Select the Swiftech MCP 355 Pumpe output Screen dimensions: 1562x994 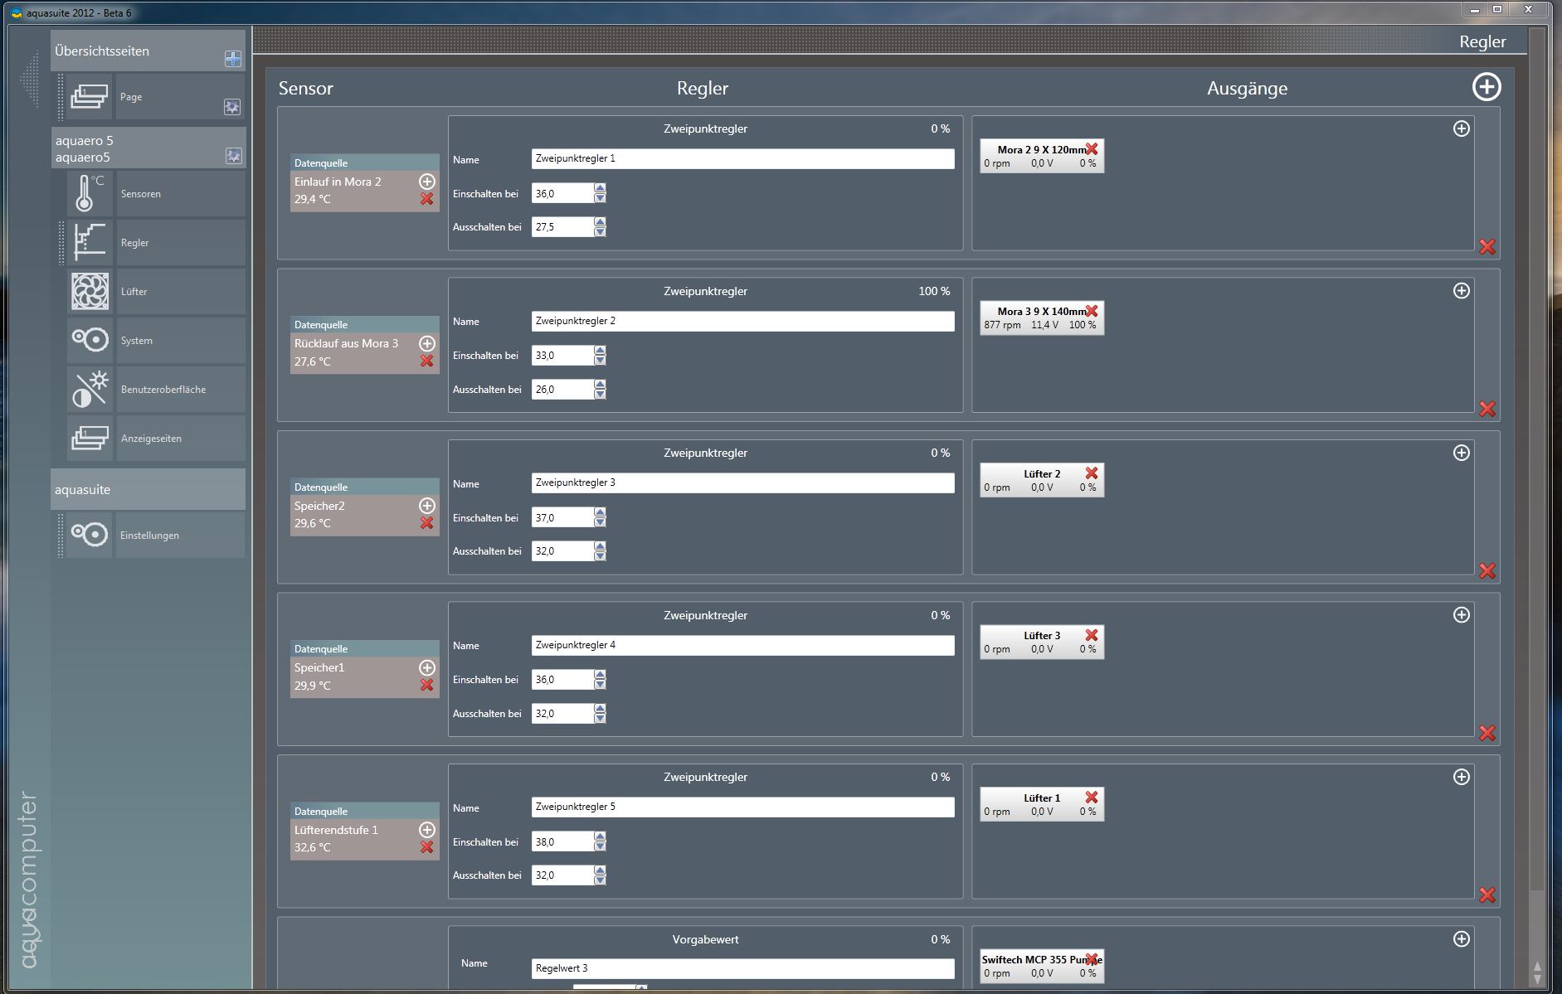tap(1042, 966)
